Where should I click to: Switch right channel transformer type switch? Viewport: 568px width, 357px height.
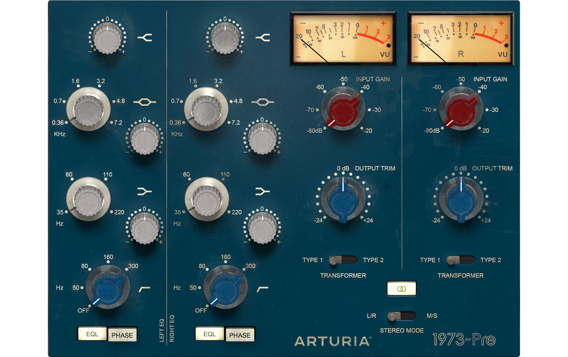point(460,260)
